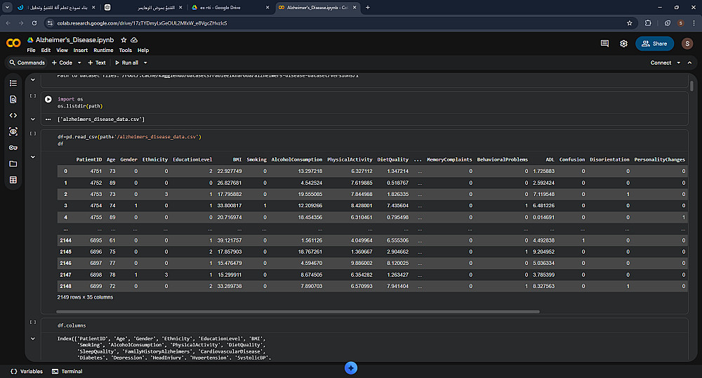Click the horizontal scrollbar of dataframe output

coord(298,312)
